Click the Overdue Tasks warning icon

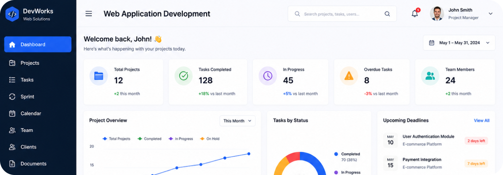349,76
